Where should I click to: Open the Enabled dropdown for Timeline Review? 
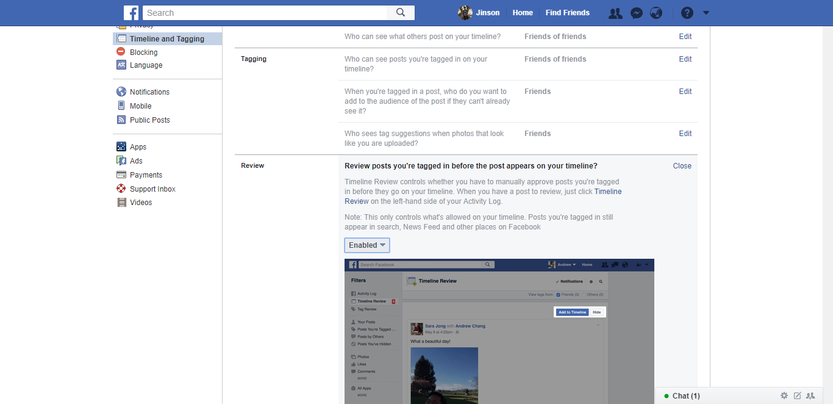(x=367, y=245)
